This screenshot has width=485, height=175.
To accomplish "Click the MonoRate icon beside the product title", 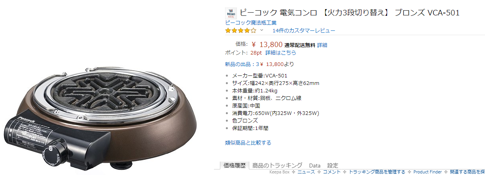I will [x=231, y=14].
